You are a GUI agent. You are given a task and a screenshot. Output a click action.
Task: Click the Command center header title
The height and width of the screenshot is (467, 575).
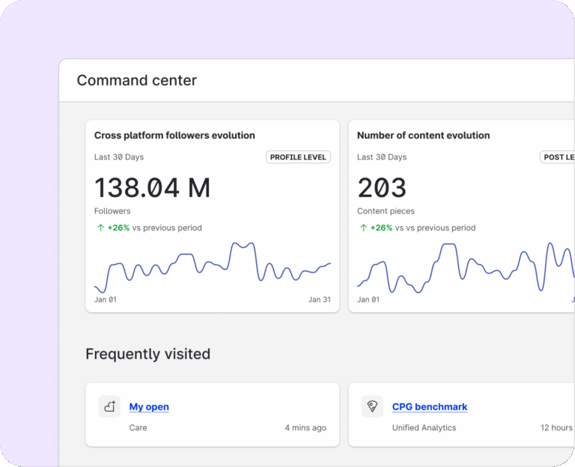pos(137,80)
